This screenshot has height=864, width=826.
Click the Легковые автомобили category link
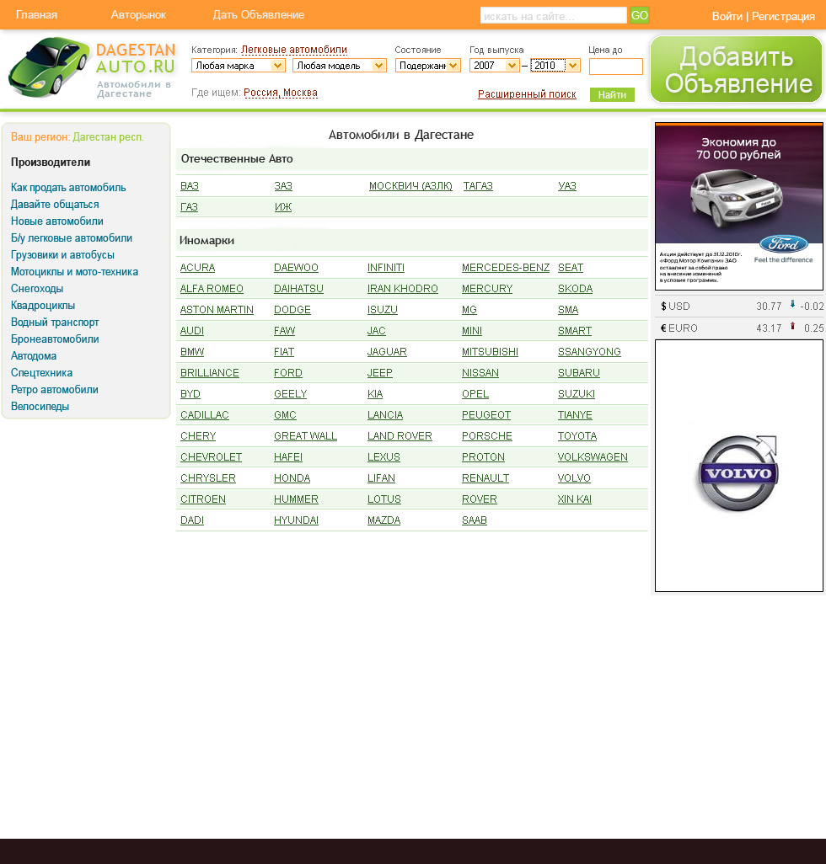[294, 50]
